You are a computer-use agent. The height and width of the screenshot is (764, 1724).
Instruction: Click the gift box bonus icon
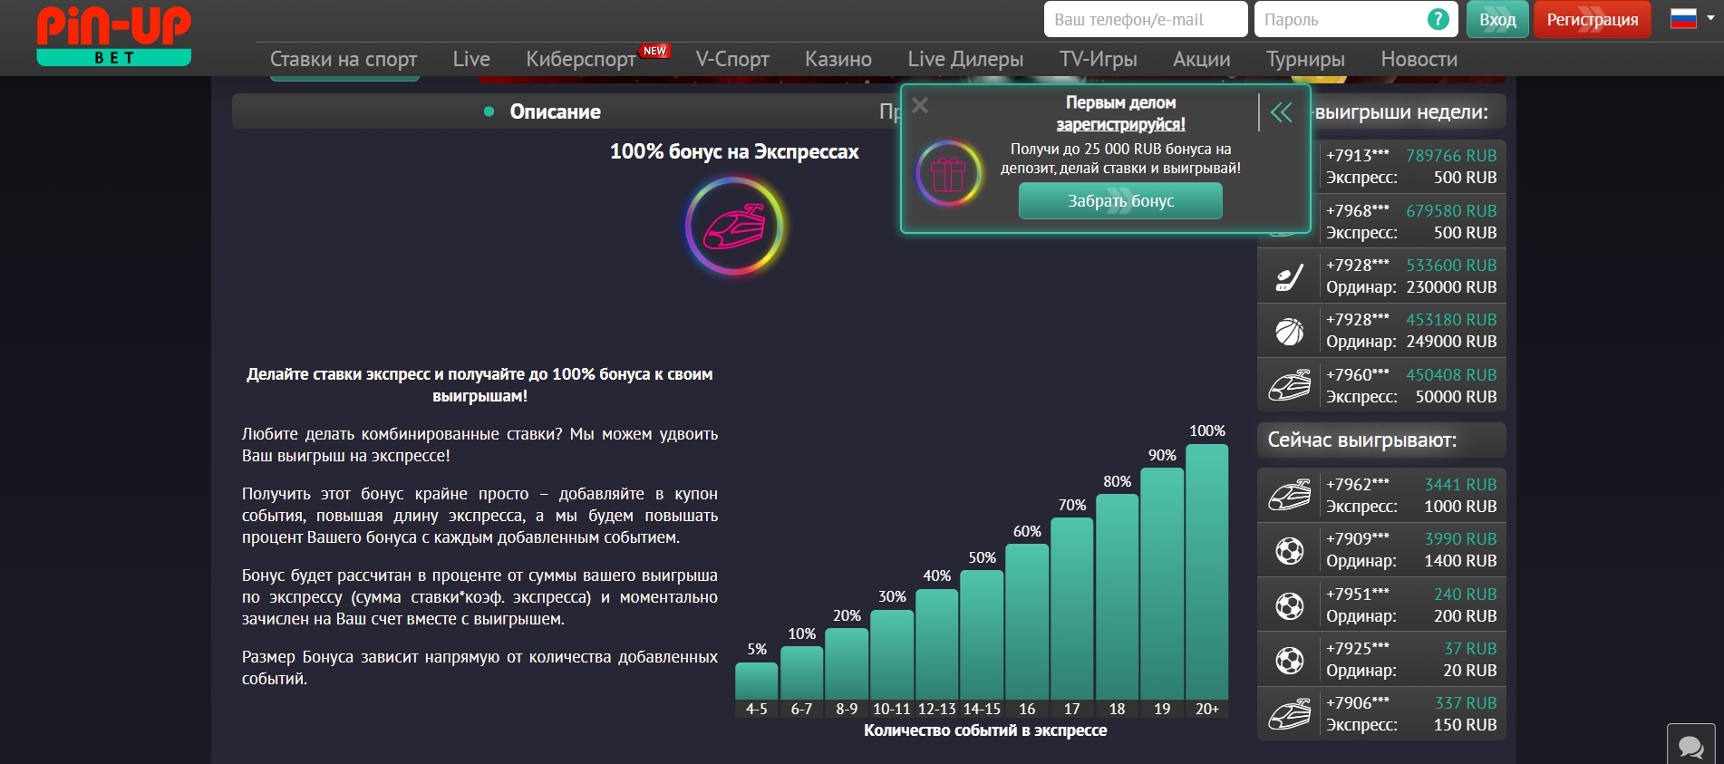point(948,173)
